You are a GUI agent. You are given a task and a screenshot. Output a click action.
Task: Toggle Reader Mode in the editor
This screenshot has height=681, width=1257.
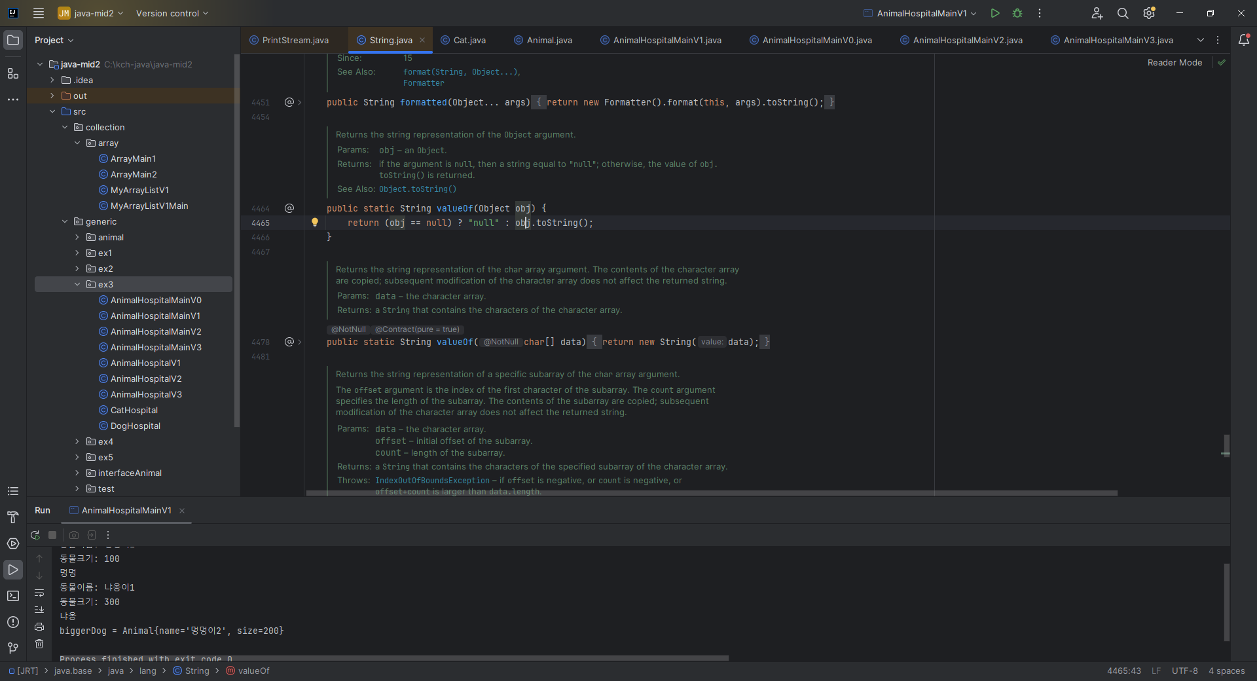(x=1175, y=62)
